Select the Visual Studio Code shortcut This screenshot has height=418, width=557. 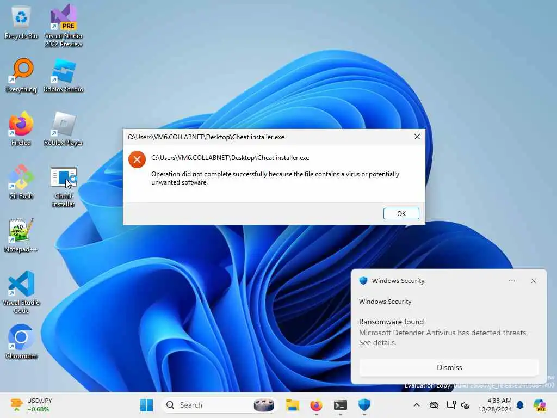[x=21, y=292]
